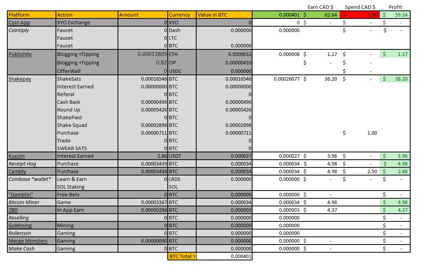Click the Coinbase *wallet* platform cell
421x265 pixels.
coord(32,179)
